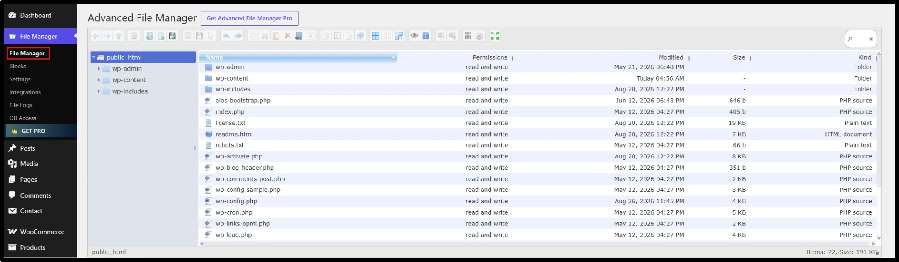899x262 pixels.
Task: Collapse the public_html tree root arrow
Action: (94, 57)
